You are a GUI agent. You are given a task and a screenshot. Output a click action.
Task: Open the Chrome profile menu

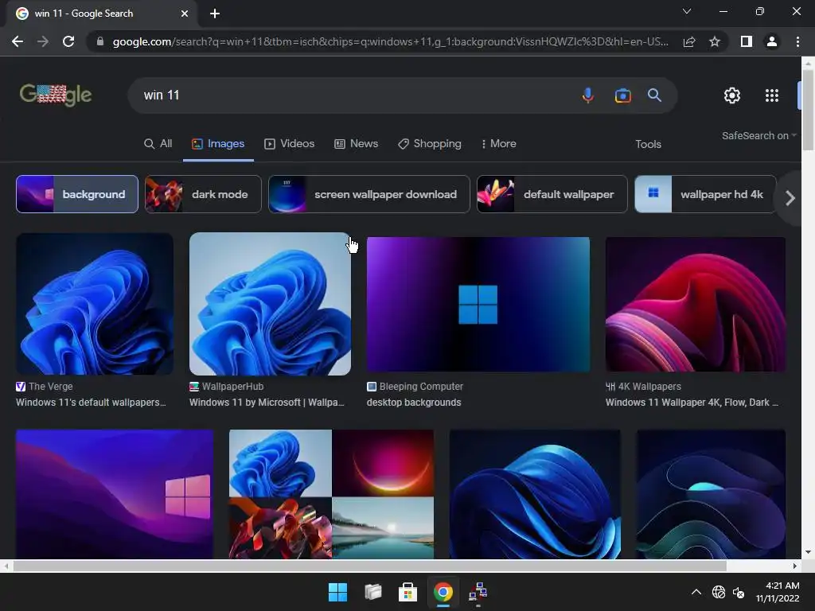pos(772,41)
